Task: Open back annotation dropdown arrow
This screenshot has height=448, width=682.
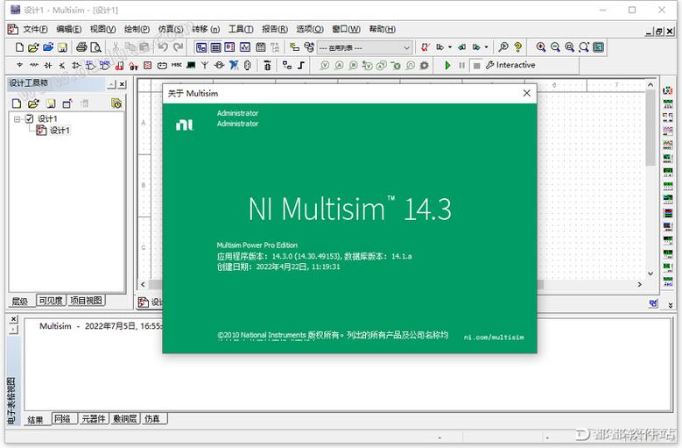Action: tap(450, 47)
